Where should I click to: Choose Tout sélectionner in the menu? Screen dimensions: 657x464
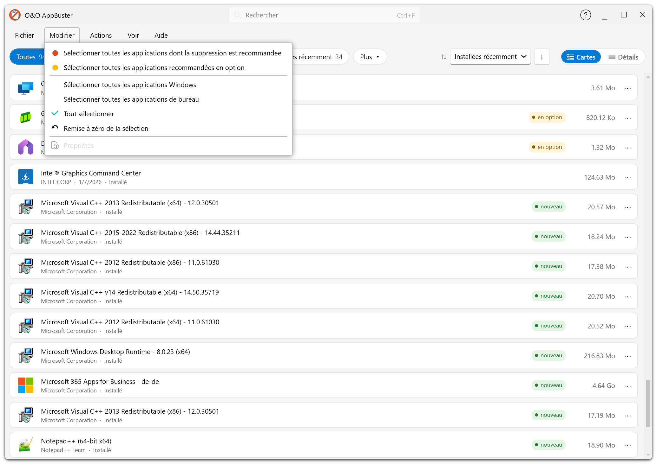tap(168, 114)
